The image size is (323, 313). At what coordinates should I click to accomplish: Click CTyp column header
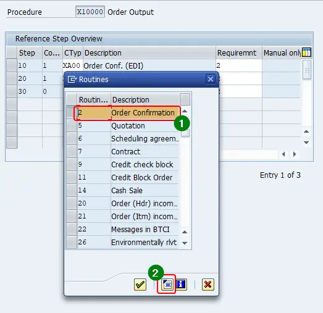(x=73, y=52)
